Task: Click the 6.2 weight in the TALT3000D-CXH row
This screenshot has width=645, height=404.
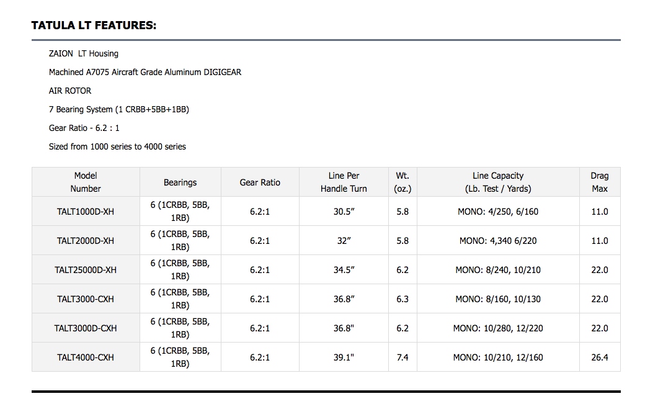Action: (x=403, y=328)
